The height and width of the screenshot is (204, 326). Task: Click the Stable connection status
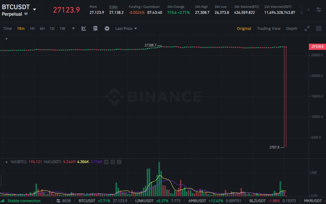click(24, 201)
